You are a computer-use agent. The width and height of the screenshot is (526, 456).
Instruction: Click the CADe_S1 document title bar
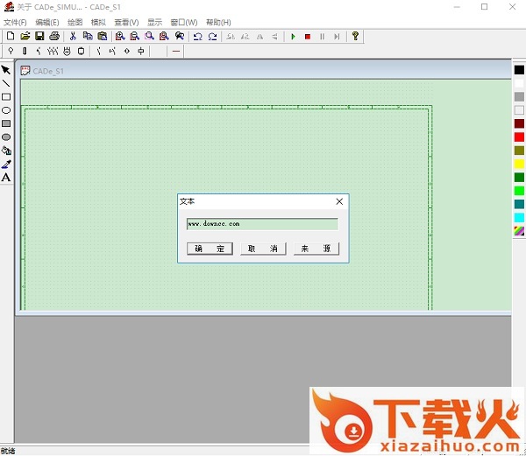point(265,71)
